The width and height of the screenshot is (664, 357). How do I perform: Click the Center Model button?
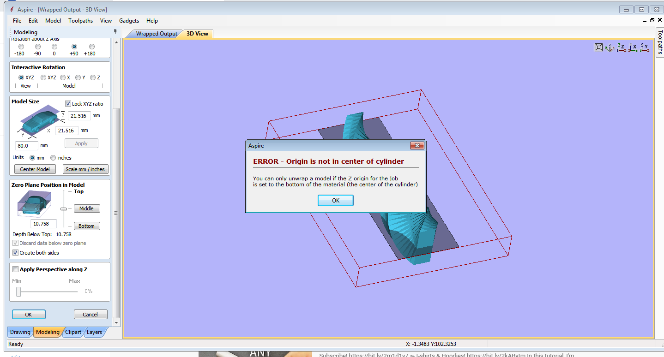pyautogui.click(x=35, y=169)
